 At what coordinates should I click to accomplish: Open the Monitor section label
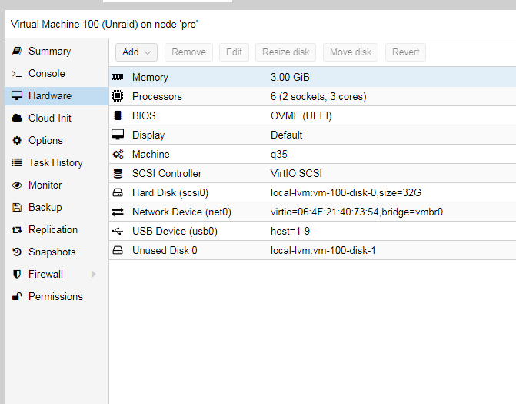pyautogui.click(x=45, y=185)
